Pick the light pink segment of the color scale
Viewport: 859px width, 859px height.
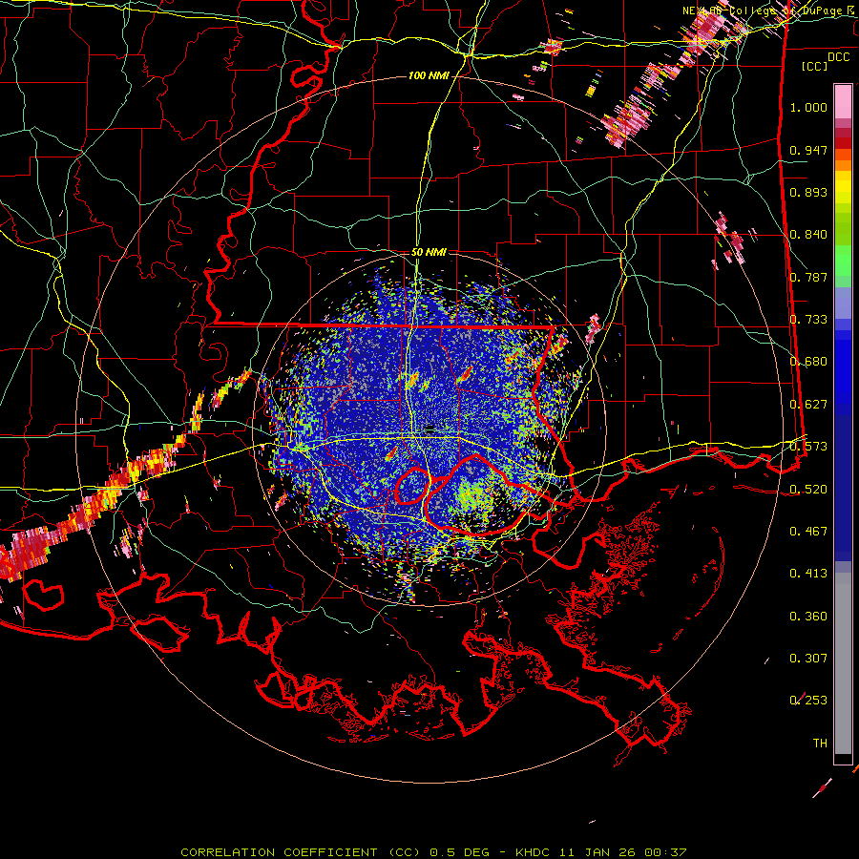point(843,102)
